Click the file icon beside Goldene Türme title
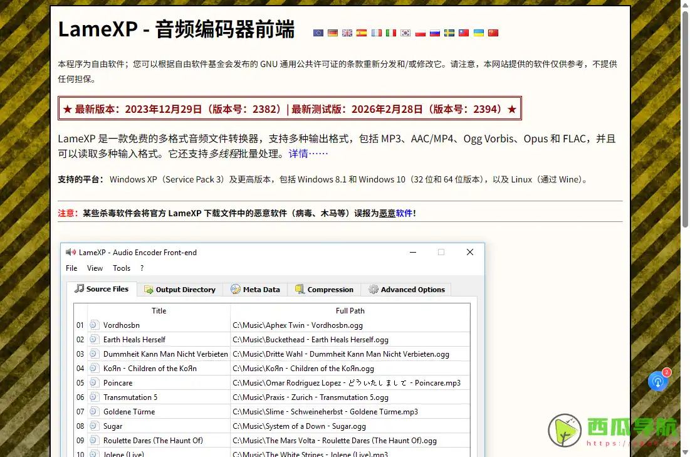Viewport: 690px width, 457px height. (x=94, y=411)
